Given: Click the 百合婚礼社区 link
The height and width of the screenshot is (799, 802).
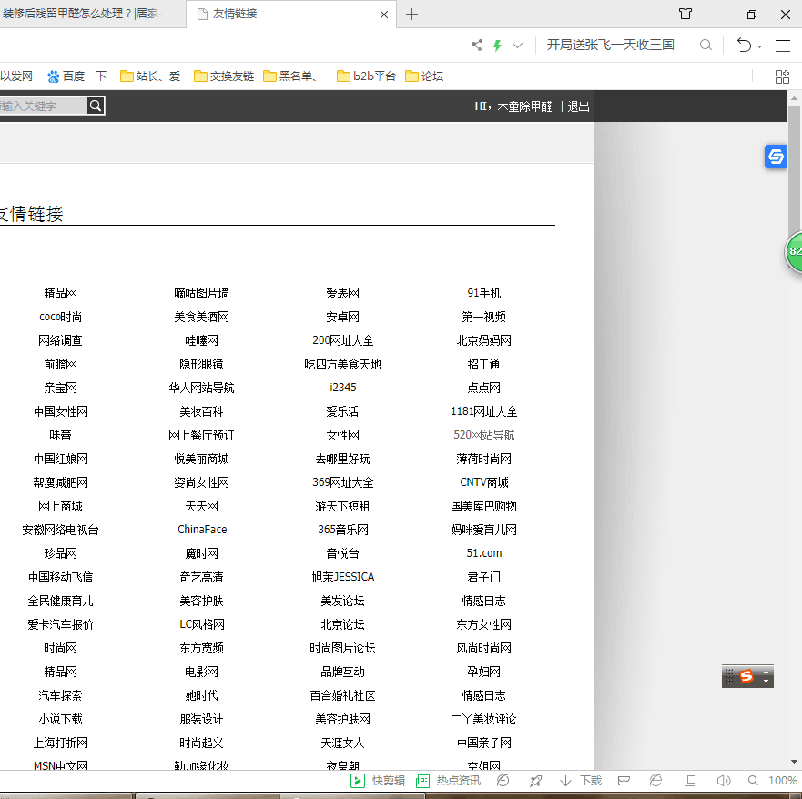Looking at the screenshot, I should coord(342,695).
